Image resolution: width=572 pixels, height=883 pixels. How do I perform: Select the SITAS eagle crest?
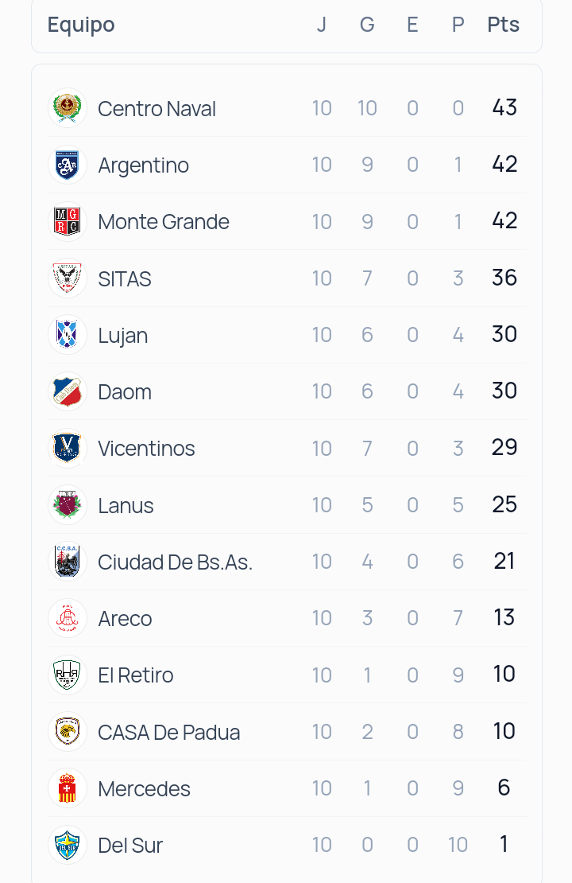pos(68,278)
